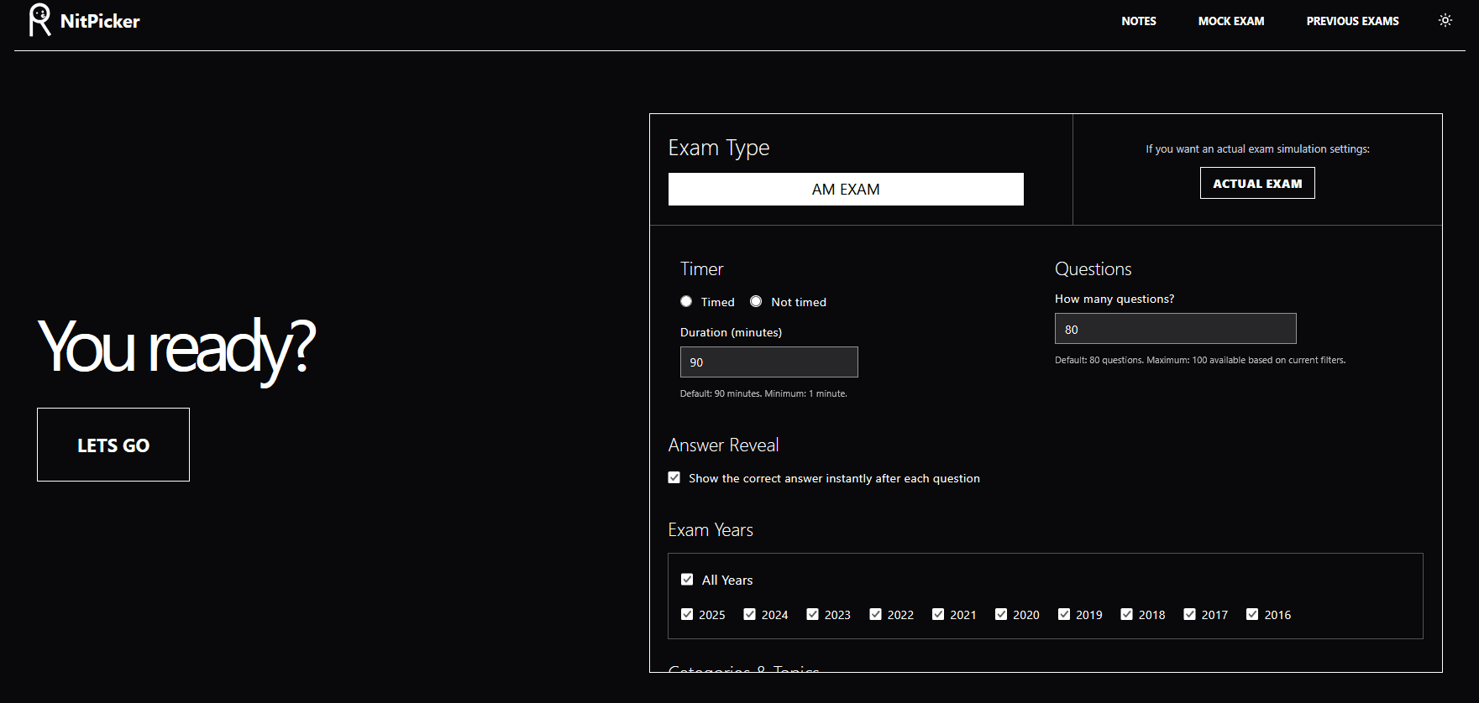Toggle the All Years checkbox
This screenshot has width=1479, height=703.
[x=687, y=580]
